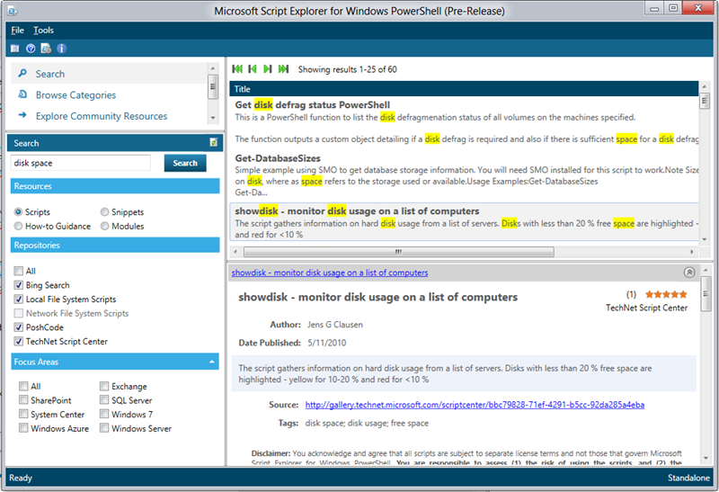Uncheck TechNet Script Center repository
This screenshot has width=719, height=492.
(x=18, y=342)
